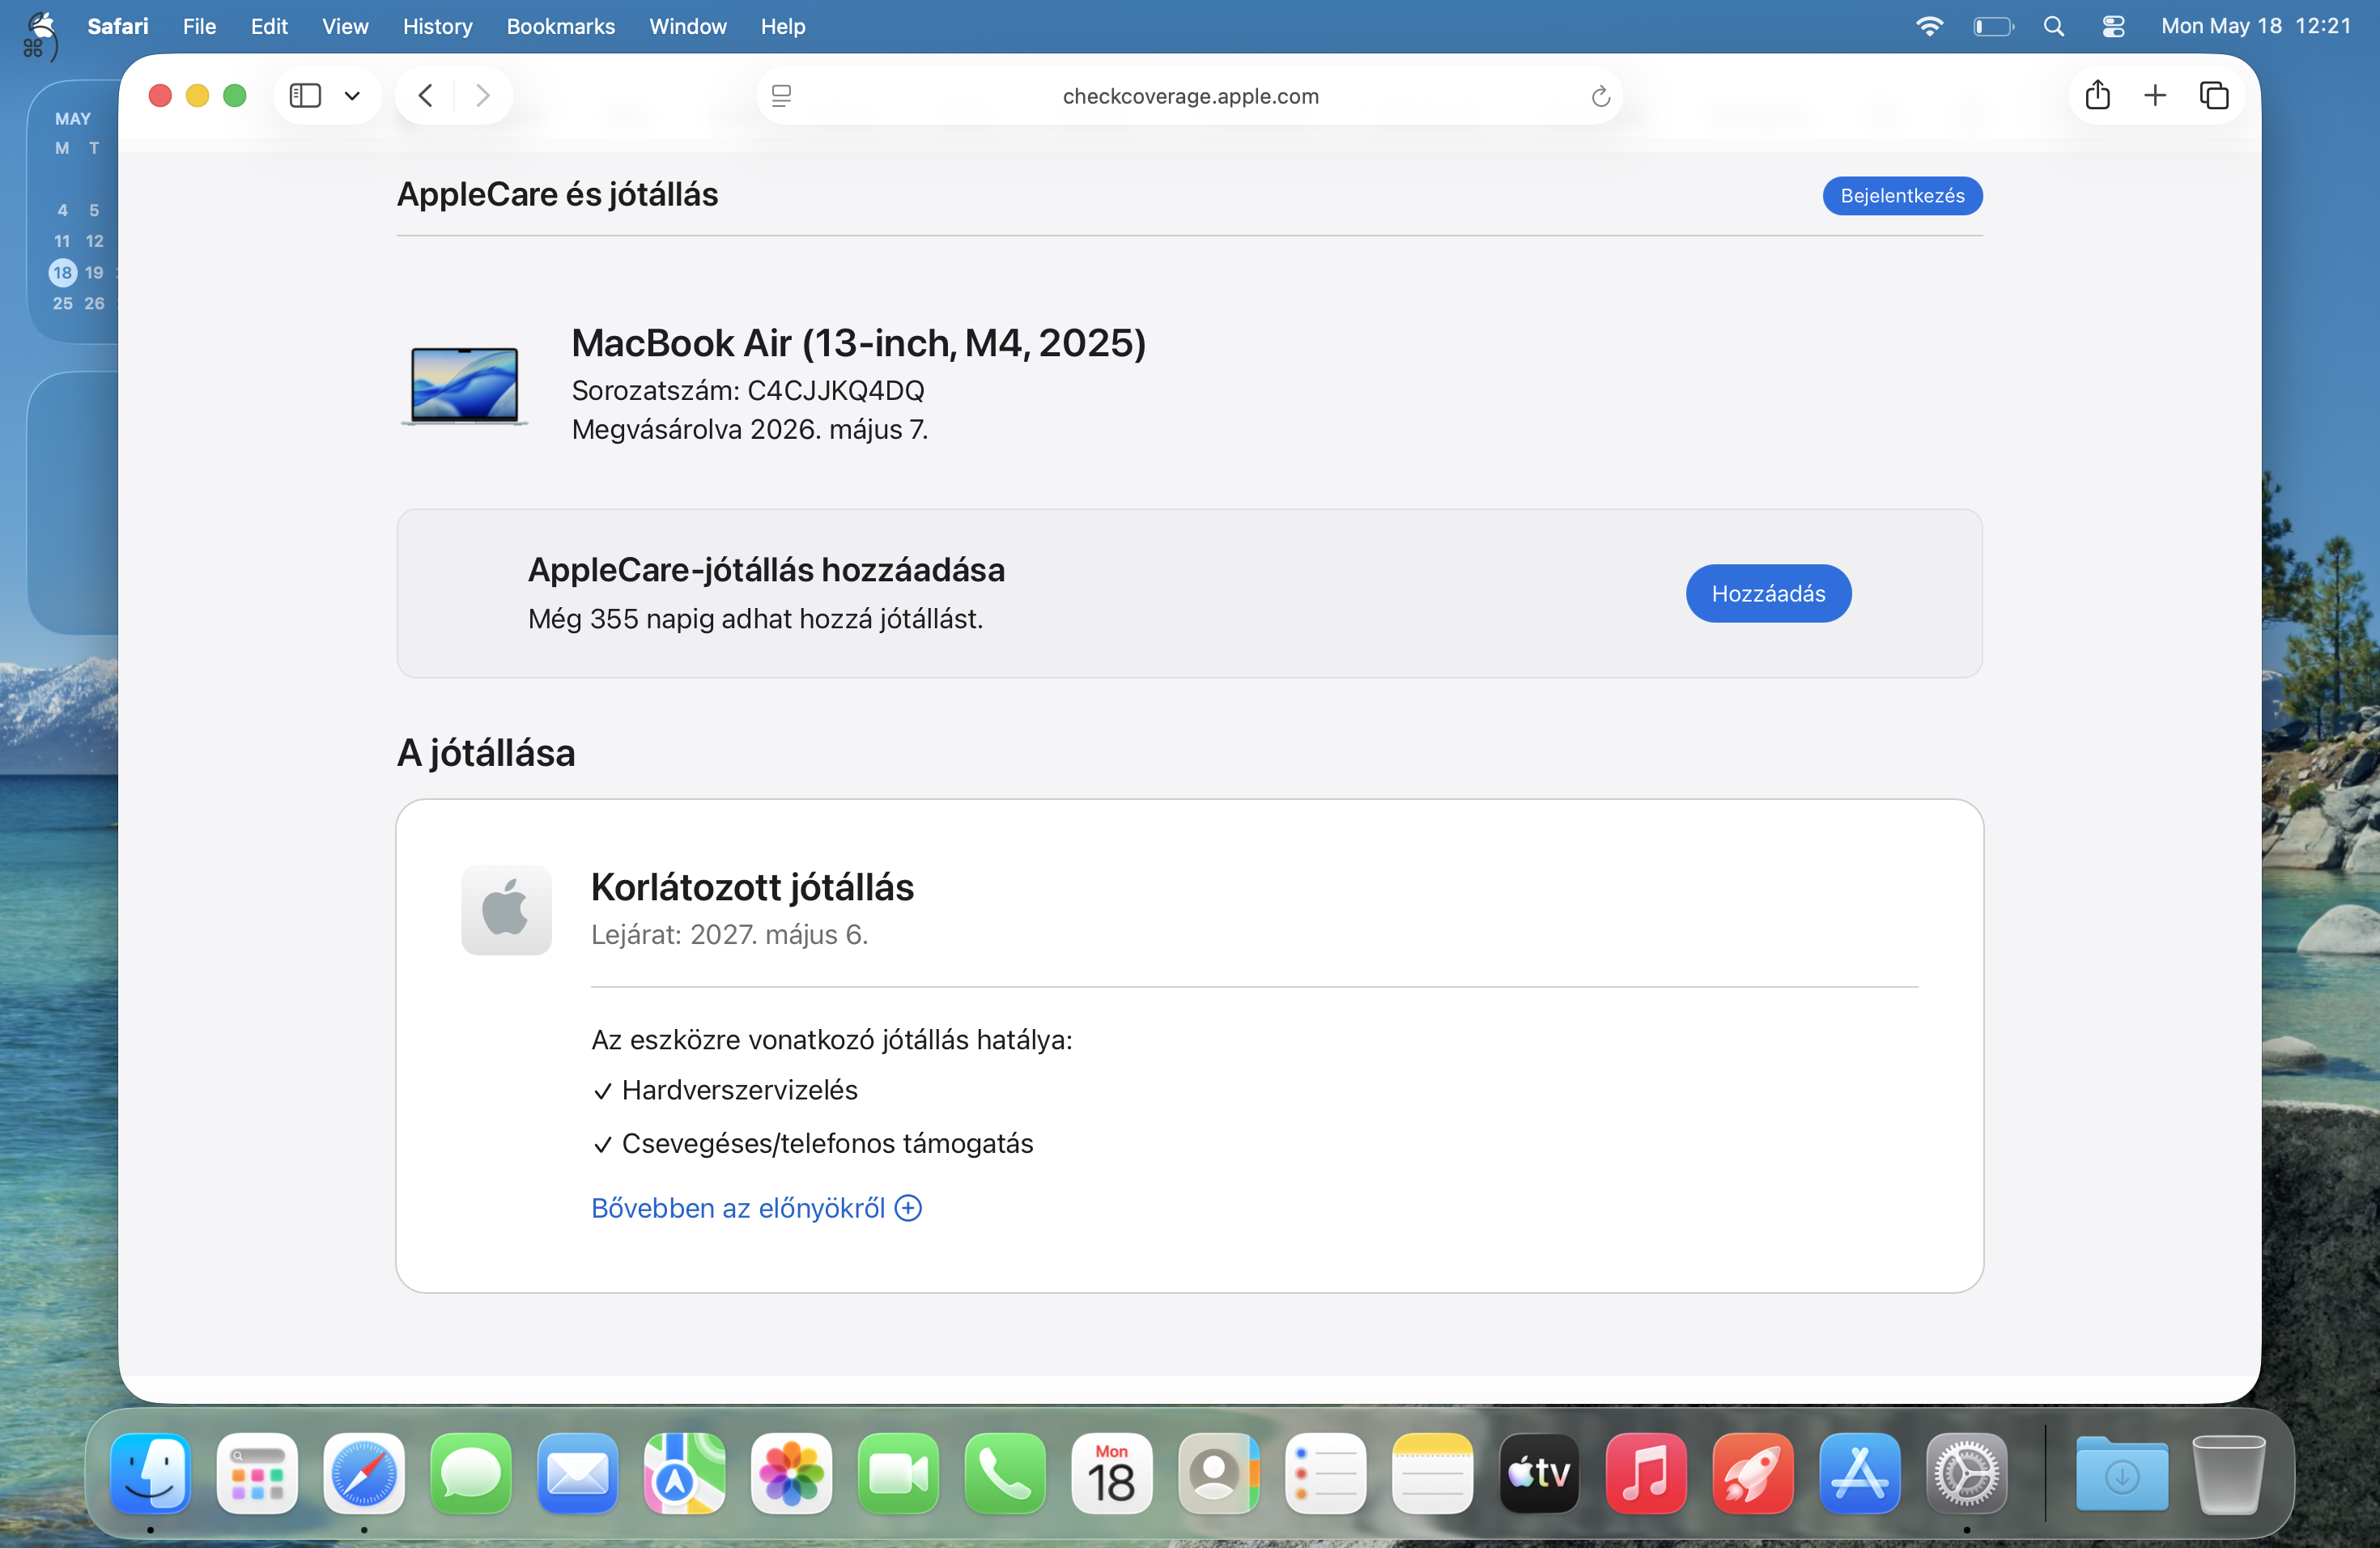Open System Settings from the Dock
The width and height of the screenshot is (2380, 1548).
tap(1967, 1474)
